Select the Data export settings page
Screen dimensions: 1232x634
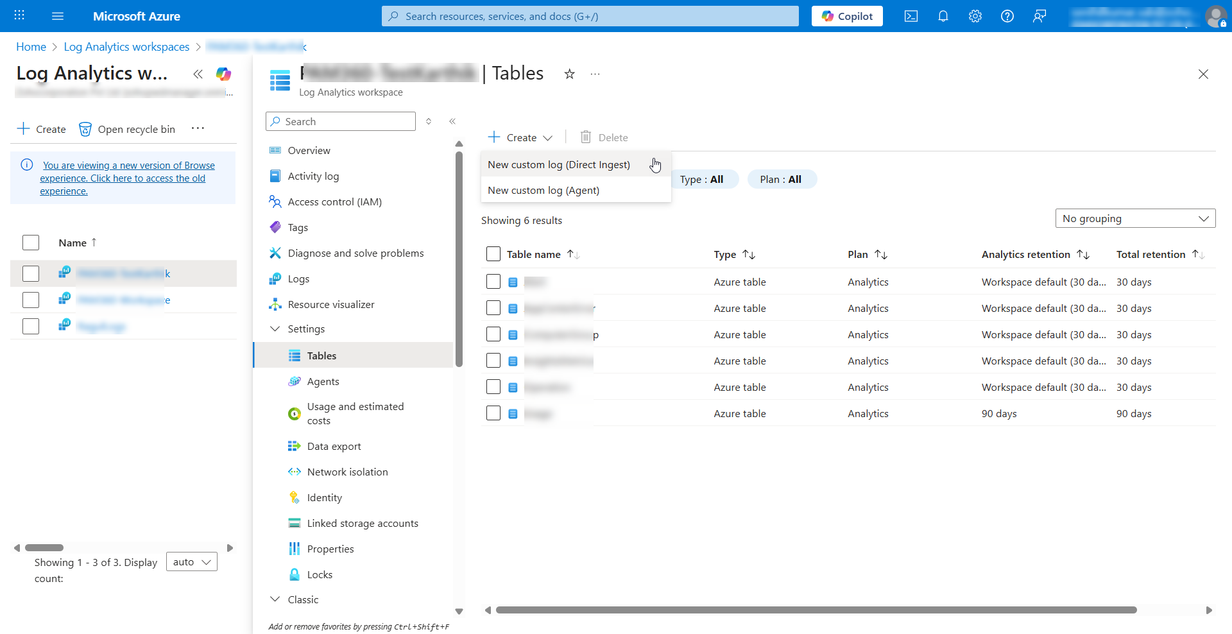click(333, 446)
